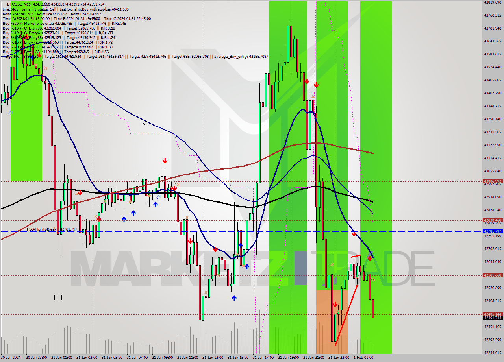Click the '1 Feb 01:00' time label

[363, 358]
